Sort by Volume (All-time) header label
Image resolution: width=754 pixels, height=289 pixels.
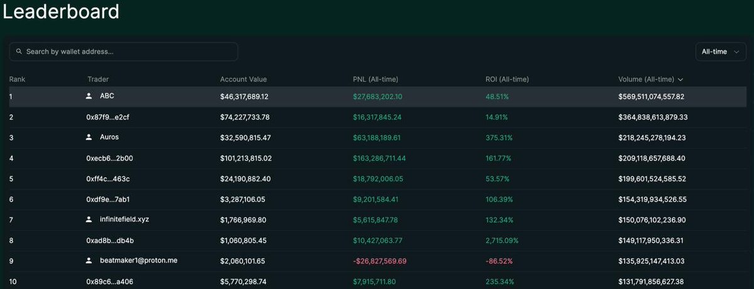click(x=646, y=80)
